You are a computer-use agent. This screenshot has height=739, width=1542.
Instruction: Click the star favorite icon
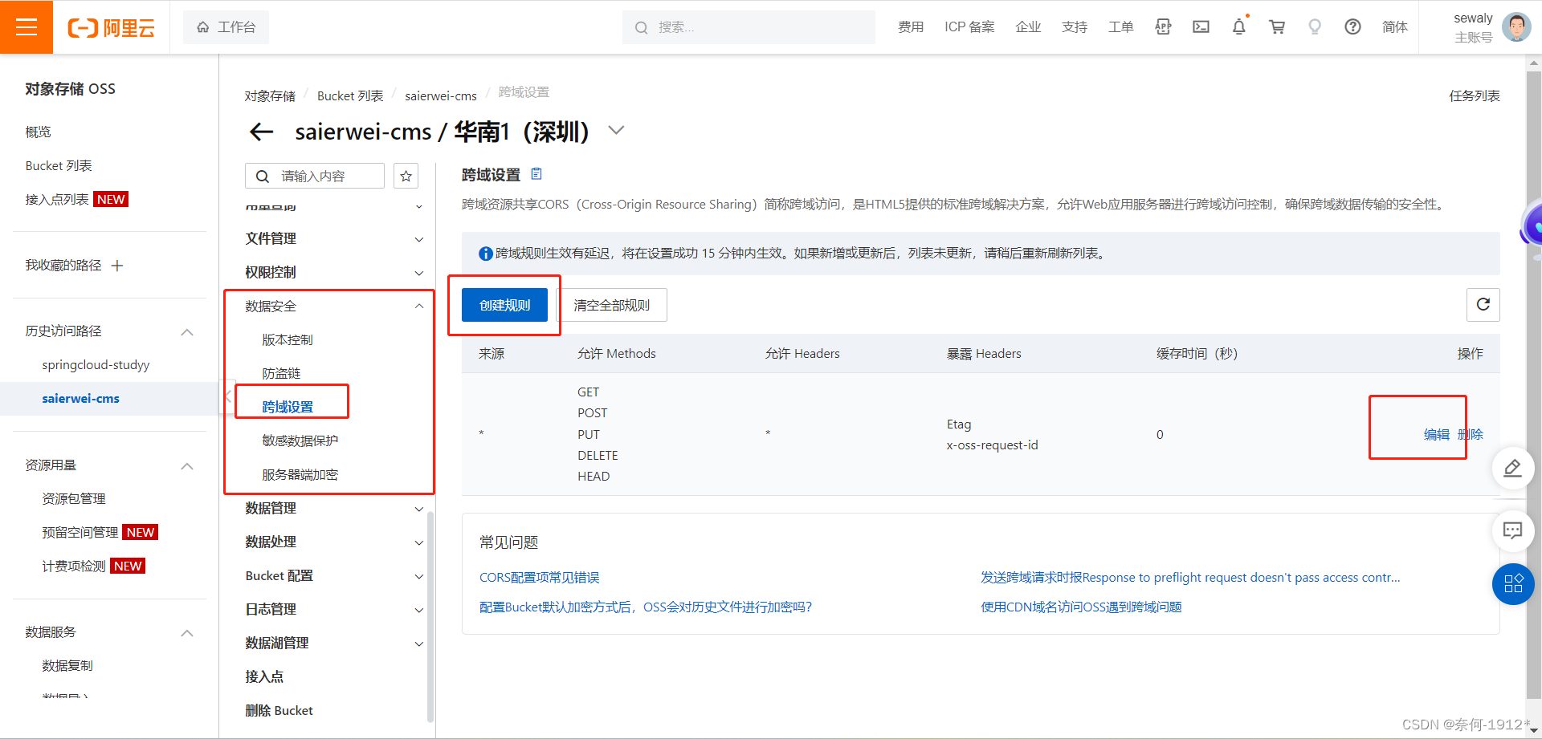coord(406,176)
